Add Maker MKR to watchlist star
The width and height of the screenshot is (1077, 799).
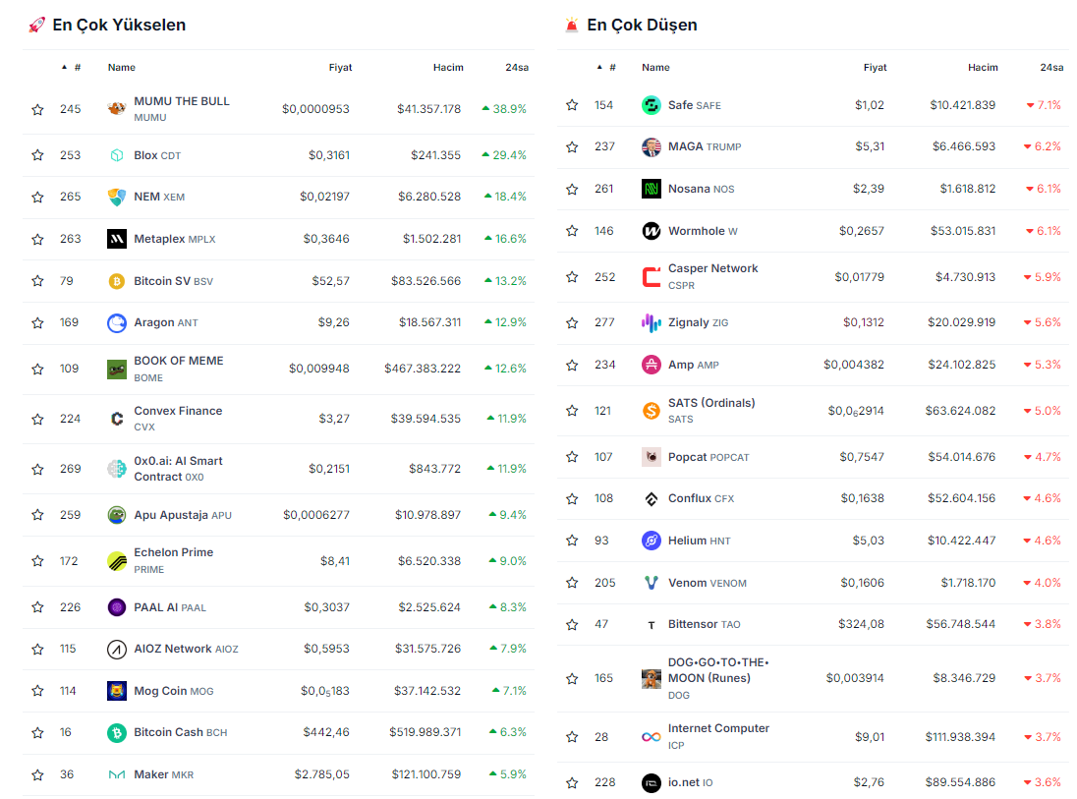[37, 774]
